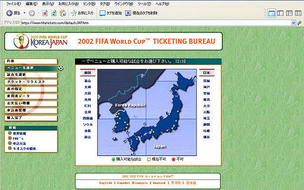
Task: Open the 表示(V) menu
Action: [x=48, y=4]
